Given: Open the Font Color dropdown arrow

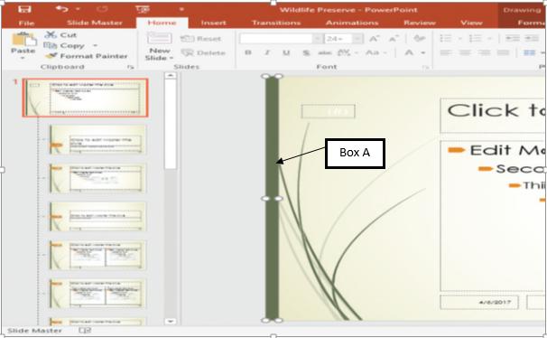Looking at the screenshot, I should point(422,52).
